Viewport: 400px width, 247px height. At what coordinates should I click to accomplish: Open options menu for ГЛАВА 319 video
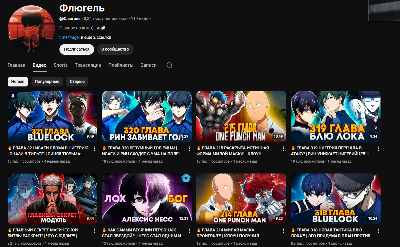378,149
